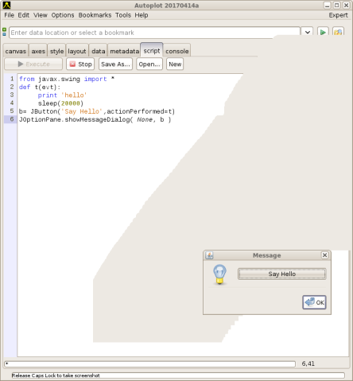Confirm the Message dialog with OK
The image size is (353, 381).
(314, 302)
